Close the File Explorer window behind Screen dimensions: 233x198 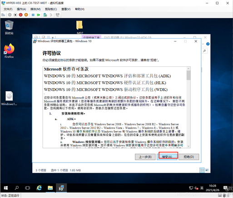pyautogui.click(x=205, y=37)
